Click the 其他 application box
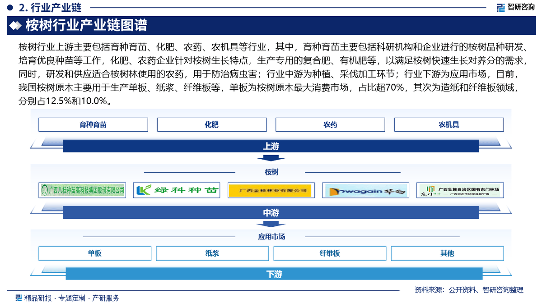This screenshot has width=542, height=303. (x=447, y=253)
